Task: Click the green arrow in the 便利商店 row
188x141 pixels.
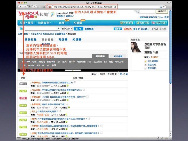Action: (x=67, y=93)
